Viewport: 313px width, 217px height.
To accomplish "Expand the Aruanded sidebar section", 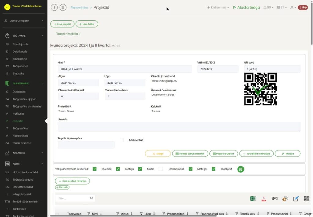I will point(42,153).
